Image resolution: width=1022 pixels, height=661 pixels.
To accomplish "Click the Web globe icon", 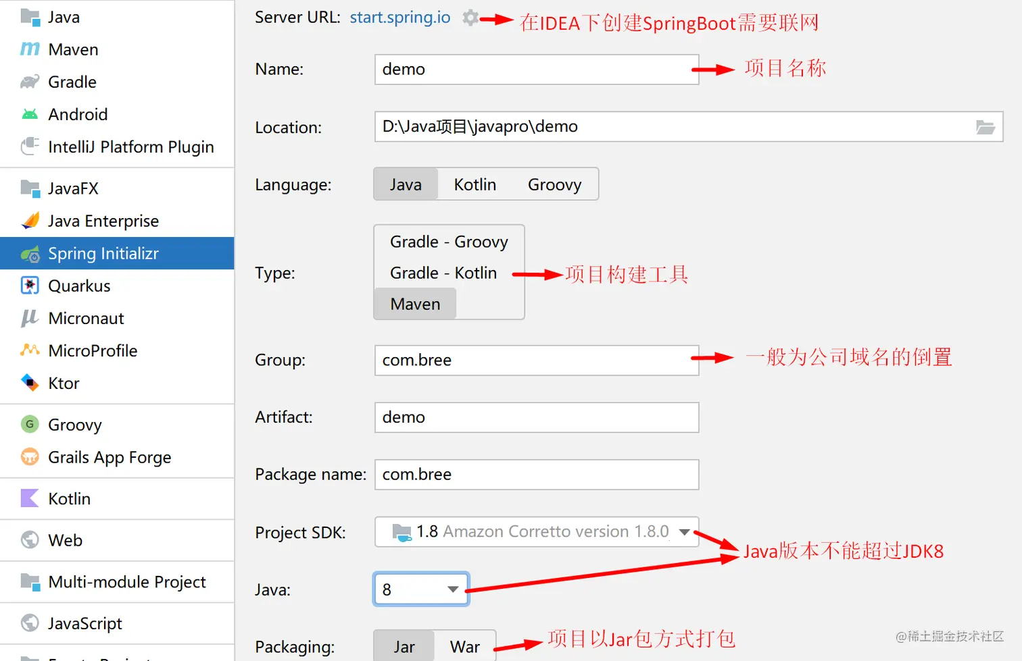I will [x=30, y=539].
